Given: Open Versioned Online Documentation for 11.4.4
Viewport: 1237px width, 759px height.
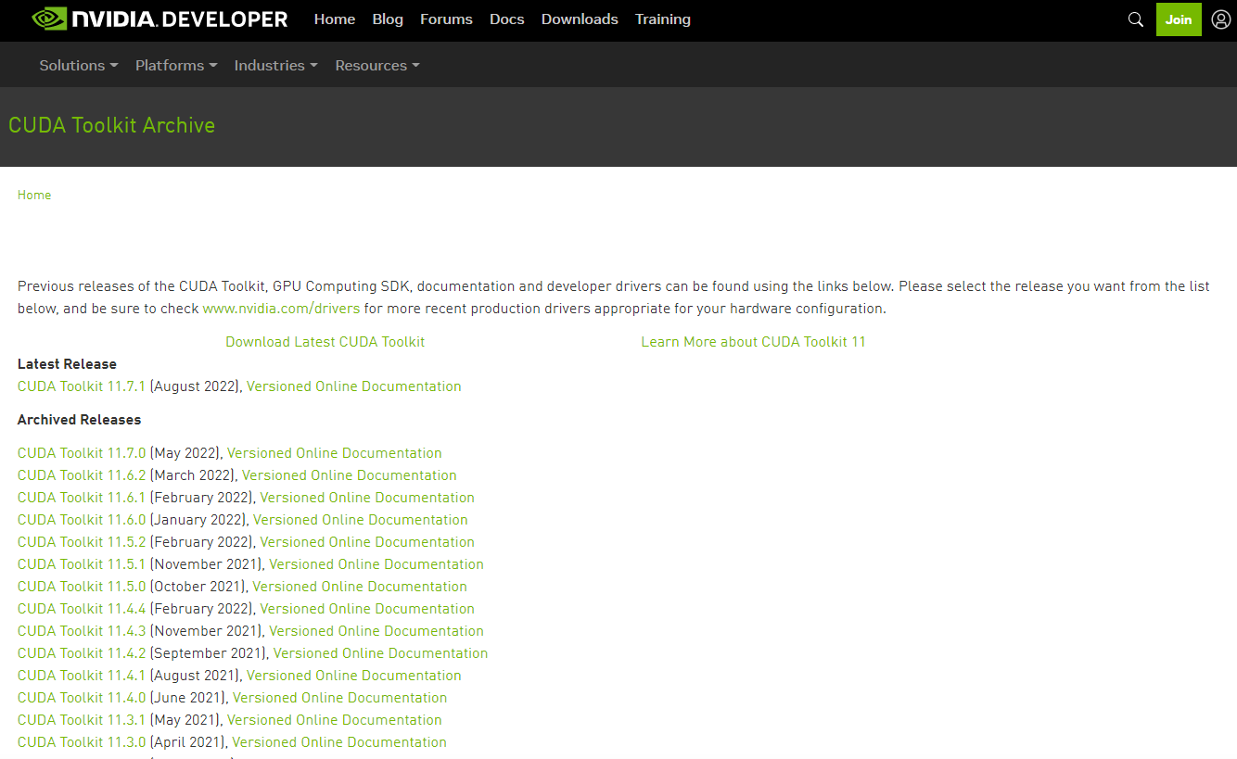Looking at the screenshot, I should pyautogui.click(x=367, y=609).
